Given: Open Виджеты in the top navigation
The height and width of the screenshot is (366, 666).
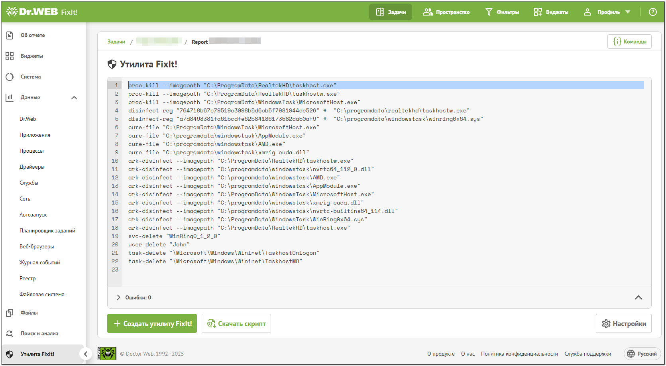Looking at the screenshot, I should [x=551, y=12].
